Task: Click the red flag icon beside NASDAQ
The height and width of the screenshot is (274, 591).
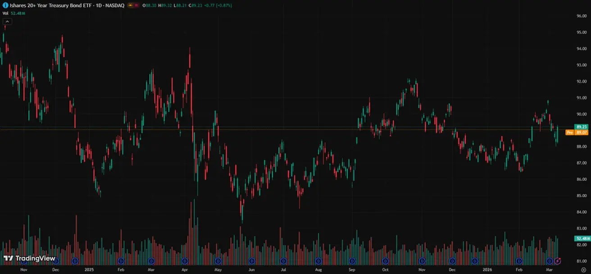Action: (137, 5)
